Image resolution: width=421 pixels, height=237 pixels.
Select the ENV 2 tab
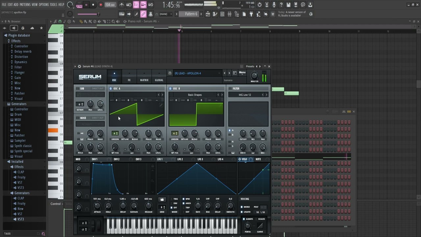pos(116,159)
